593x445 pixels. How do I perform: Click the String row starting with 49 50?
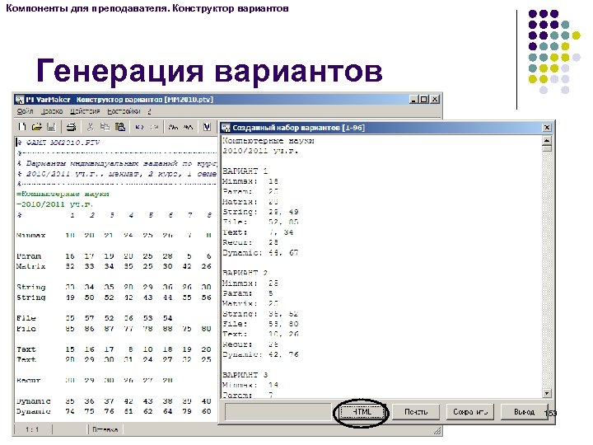pyautogui.click(x=114, y=297)
